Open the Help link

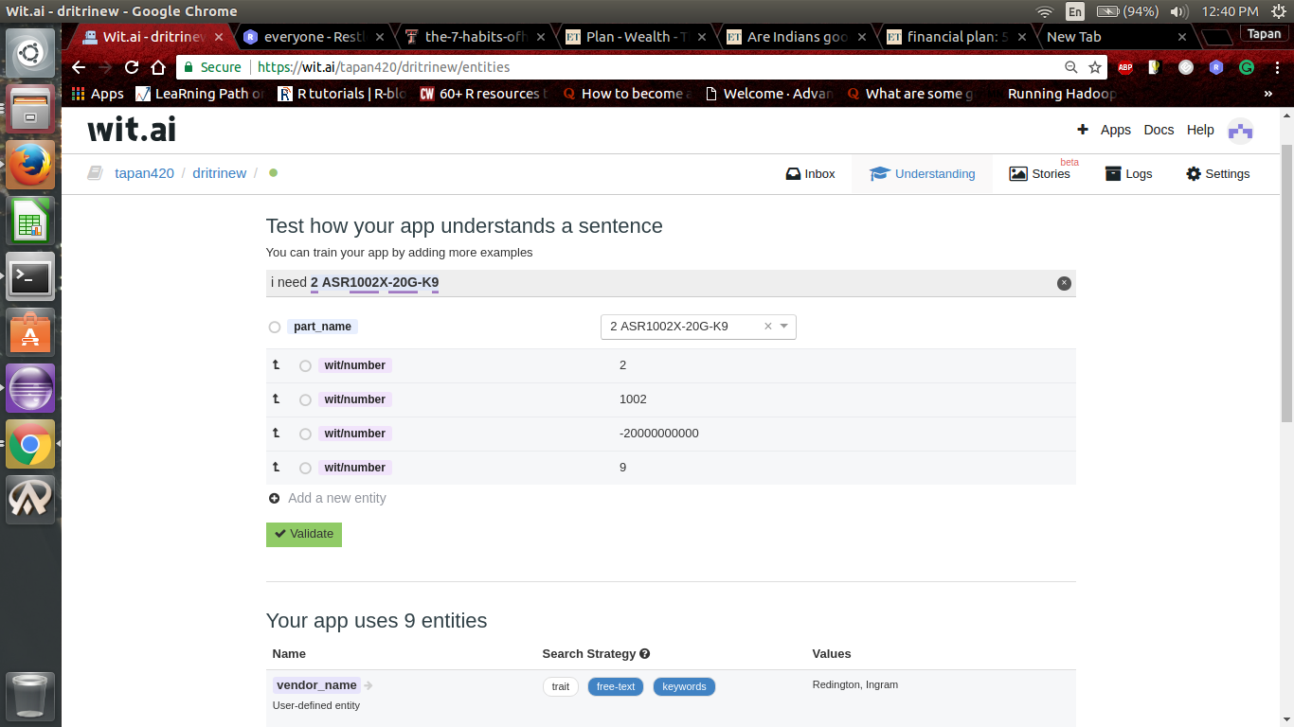pos(1200,130)
